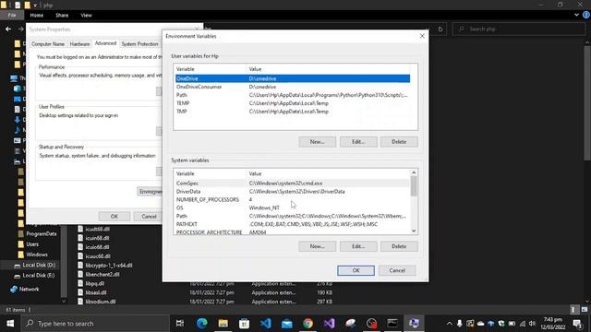Screen dimensions: 591x332
Task: Open the Command Prompt taskbar icon
Action: tap(392, 323)
